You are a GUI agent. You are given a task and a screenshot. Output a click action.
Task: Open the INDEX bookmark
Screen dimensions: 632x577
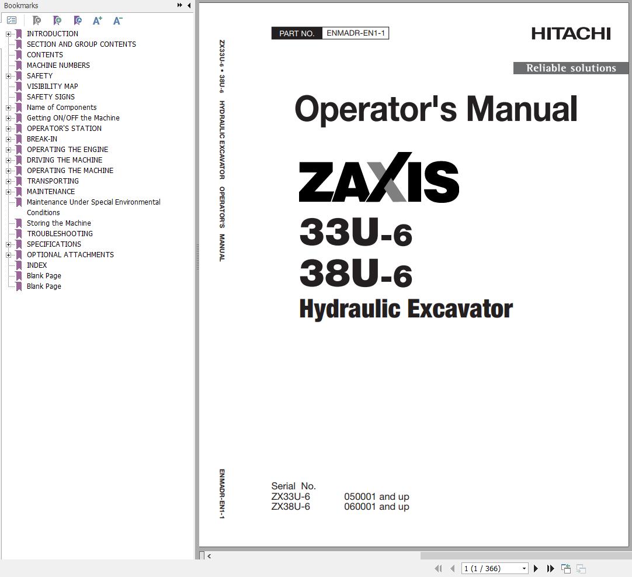point(37,265)
